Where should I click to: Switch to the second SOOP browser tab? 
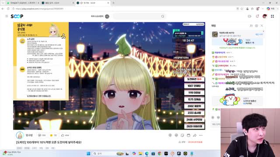point(57,3)
